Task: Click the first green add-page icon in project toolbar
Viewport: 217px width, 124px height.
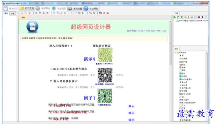Action: tap(178, 17)
